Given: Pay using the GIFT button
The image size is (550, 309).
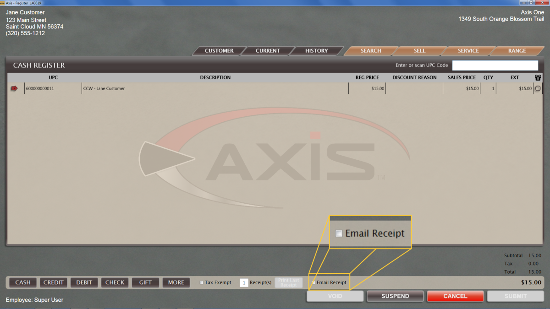Looking at the screenshot, I should coord(145,282).
